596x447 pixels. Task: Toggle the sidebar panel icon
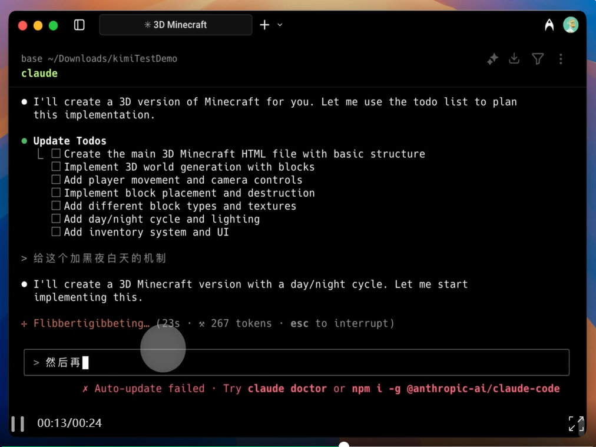coord(79,25)
